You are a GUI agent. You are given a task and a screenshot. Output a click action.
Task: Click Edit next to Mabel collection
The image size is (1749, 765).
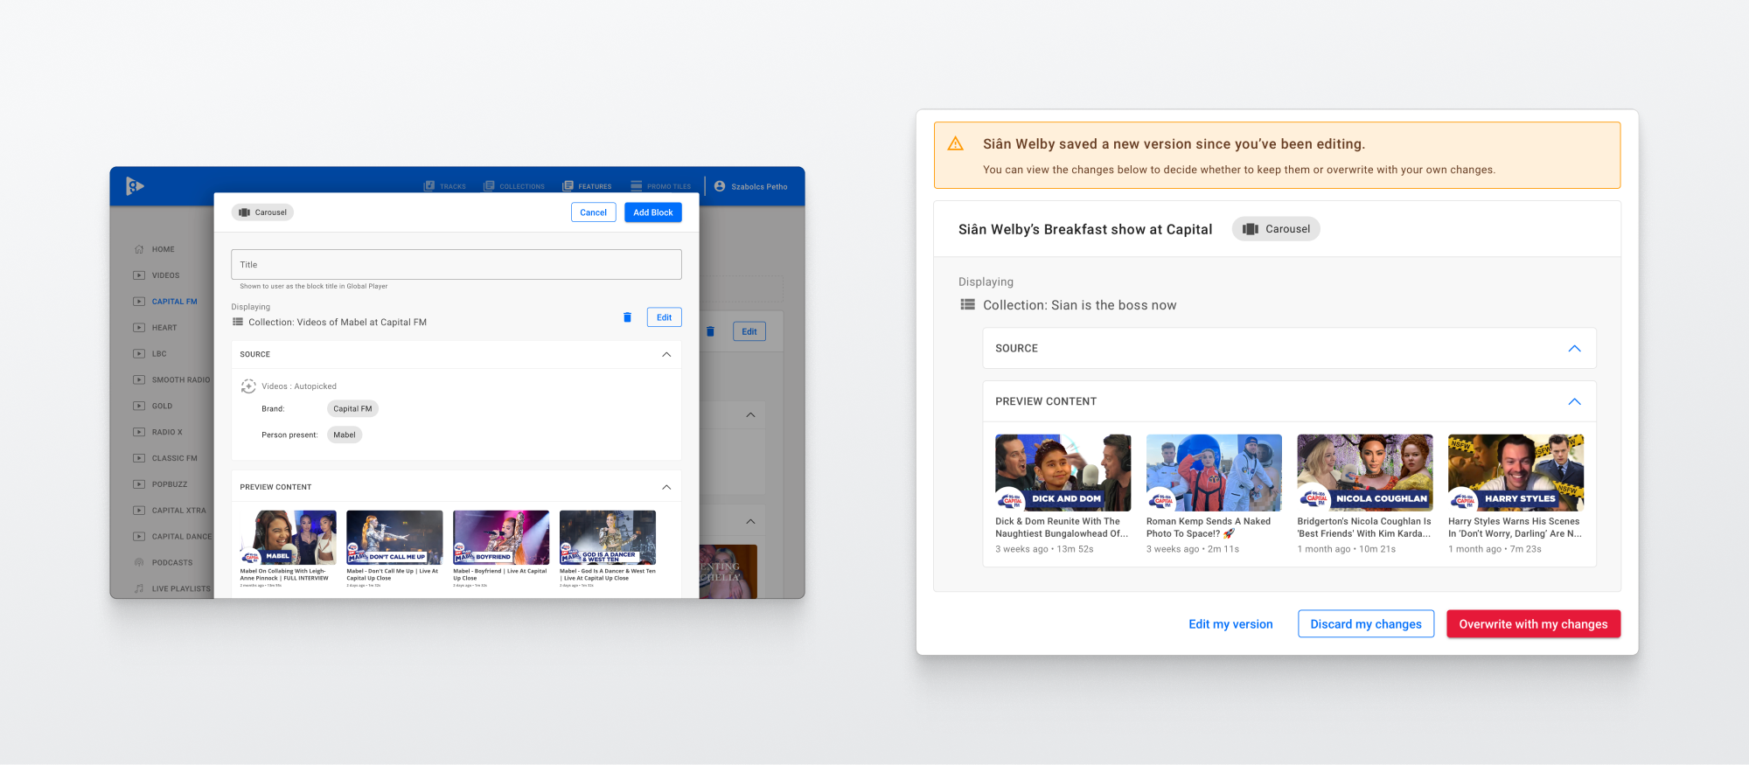[x=665, y=317]
